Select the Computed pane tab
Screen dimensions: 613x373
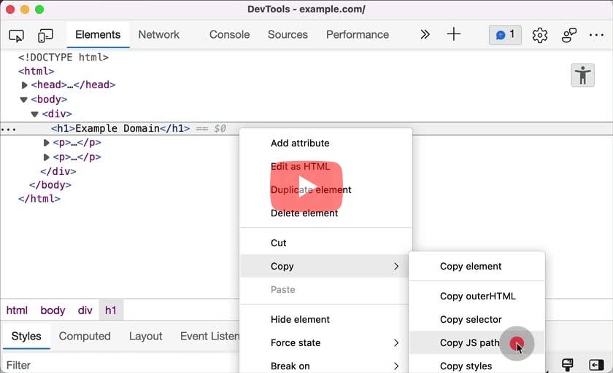click(x=85, y=337)
